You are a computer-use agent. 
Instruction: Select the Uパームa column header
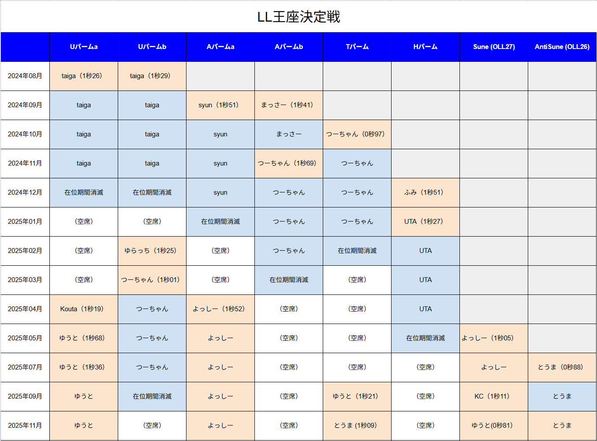(x=84, y=47)
